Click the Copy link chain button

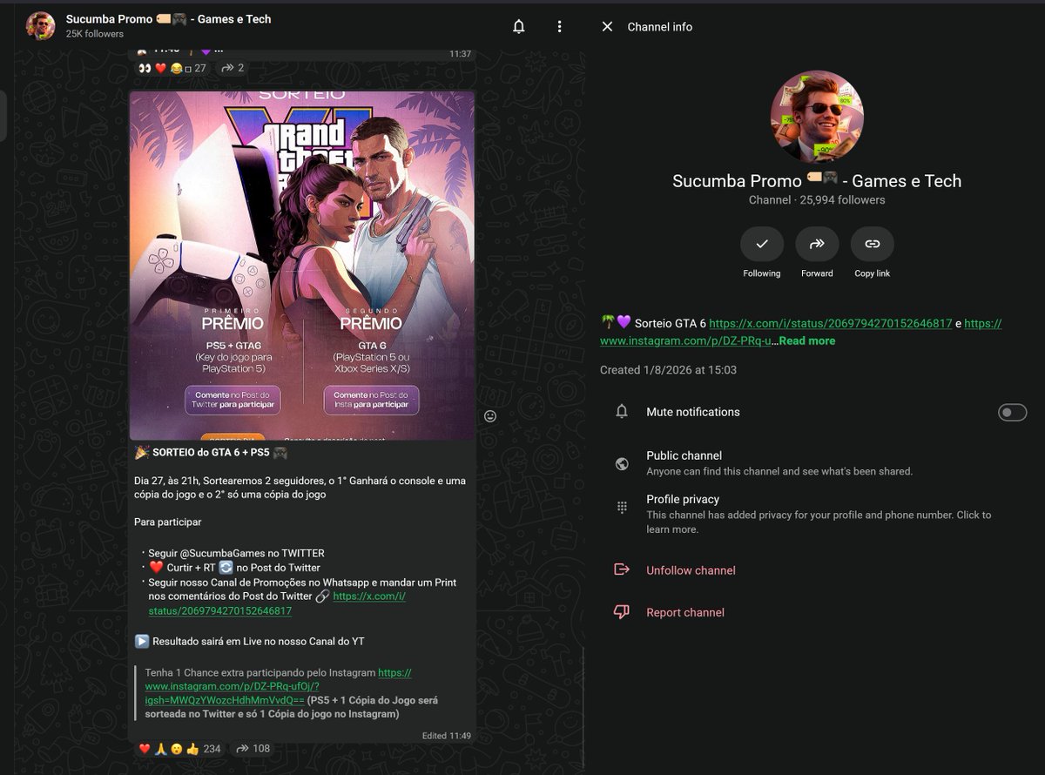tap(872, 245)
